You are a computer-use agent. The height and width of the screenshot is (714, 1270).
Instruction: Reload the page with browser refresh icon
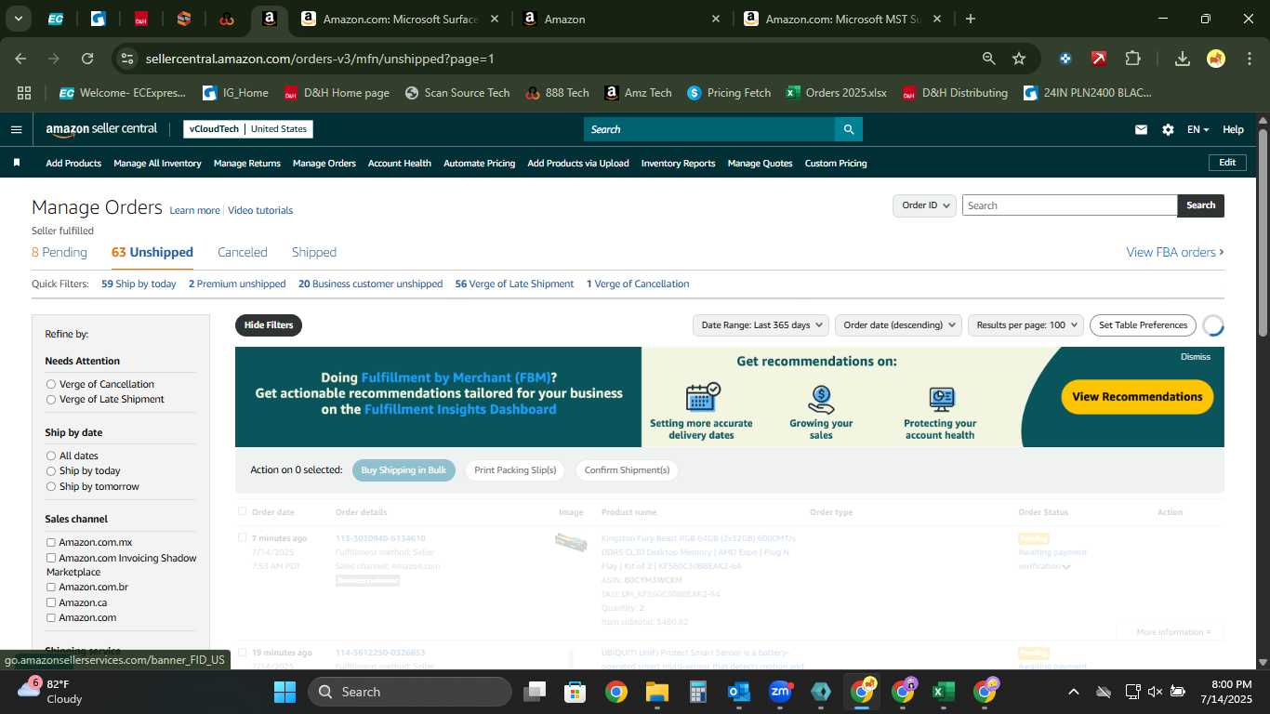87,59
